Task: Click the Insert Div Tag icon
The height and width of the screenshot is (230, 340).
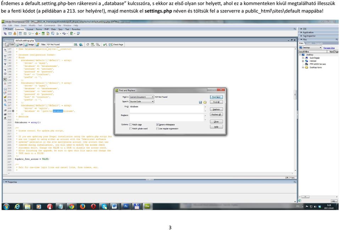Action: 25,33
